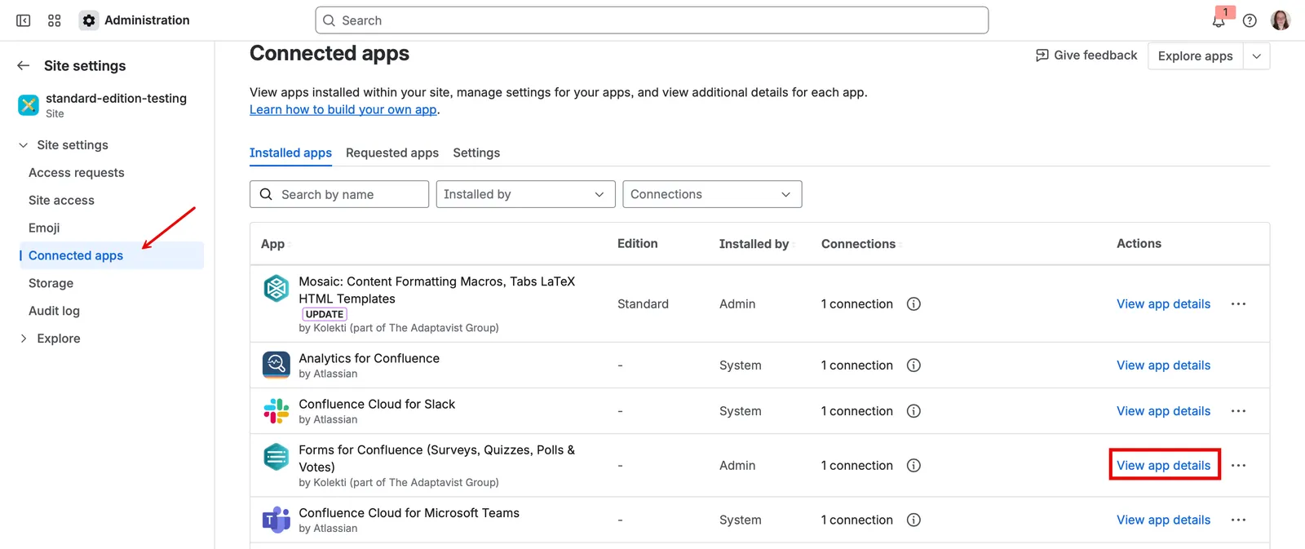View app details for Microsoft Teams

coord(1163,520)
